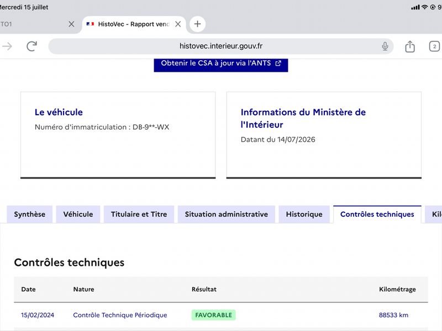Click the 88533 km mileage cell
This screenshot has height=331, width=442.
click(393, 315)
